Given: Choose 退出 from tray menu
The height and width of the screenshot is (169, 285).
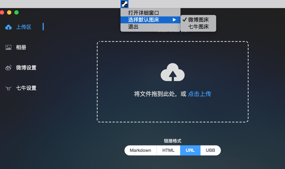Looking at the screenshot, I should [150, 27].
